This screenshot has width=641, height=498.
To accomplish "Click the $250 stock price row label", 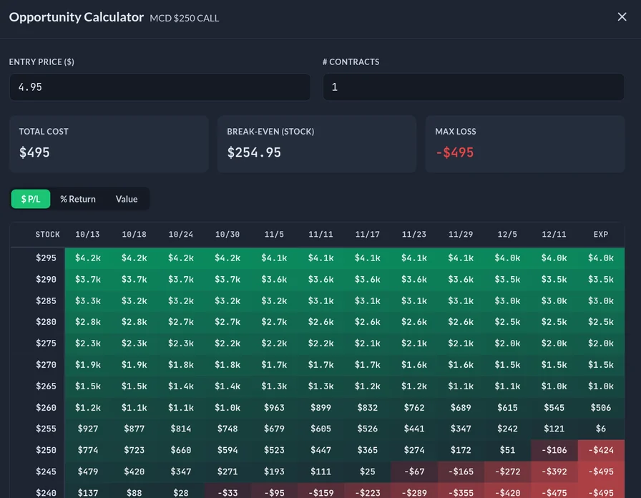I will click(x=46, y=450).
